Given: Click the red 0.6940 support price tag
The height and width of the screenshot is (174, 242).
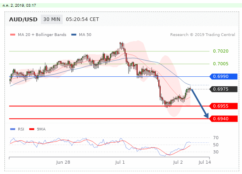Looking at the screenshot, I should click(223, 119).
